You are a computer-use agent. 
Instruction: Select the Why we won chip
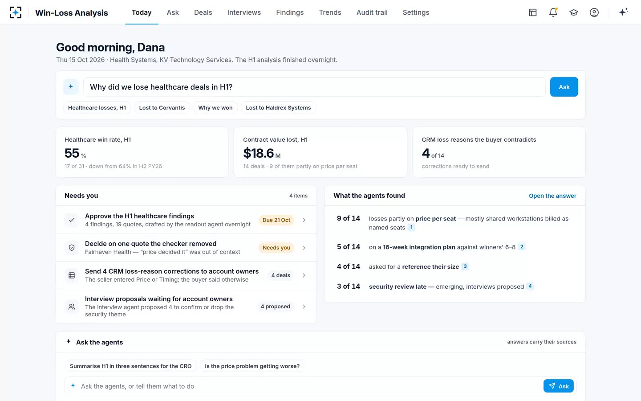click(215, 107)
